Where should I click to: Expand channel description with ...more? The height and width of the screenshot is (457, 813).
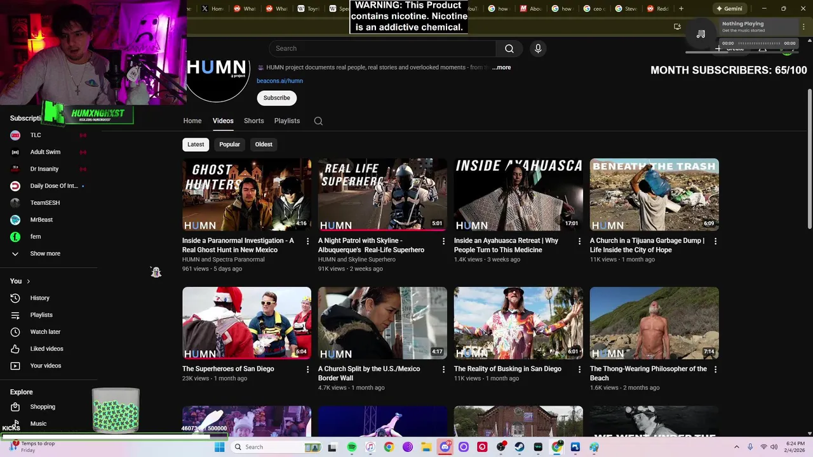501,67
